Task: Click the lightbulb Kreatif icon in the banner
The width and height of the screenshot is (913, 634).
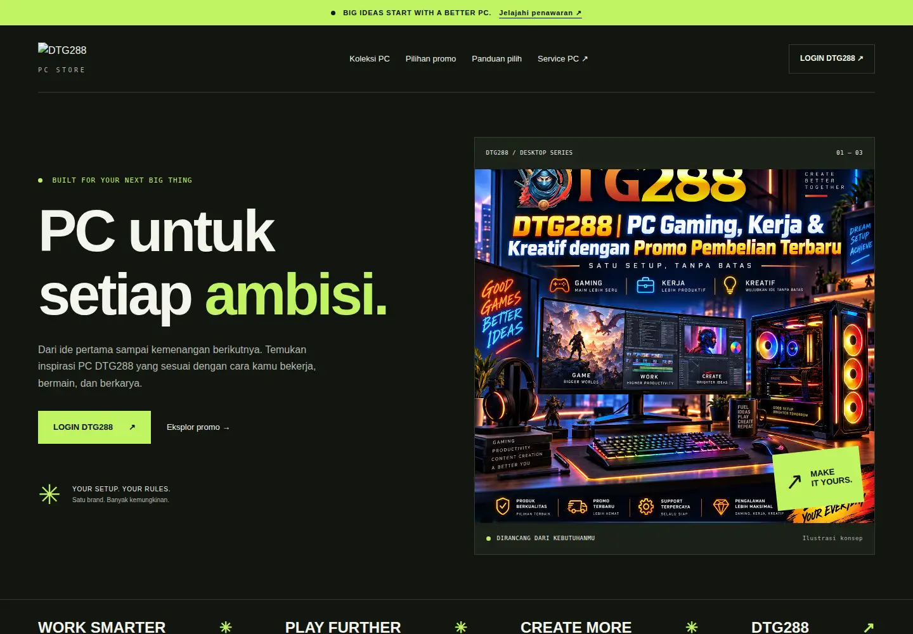Action: 730,285
